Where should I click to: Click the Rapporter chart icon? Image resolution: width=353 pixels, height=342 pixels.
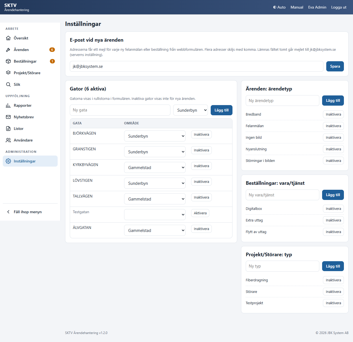(8, 105)
